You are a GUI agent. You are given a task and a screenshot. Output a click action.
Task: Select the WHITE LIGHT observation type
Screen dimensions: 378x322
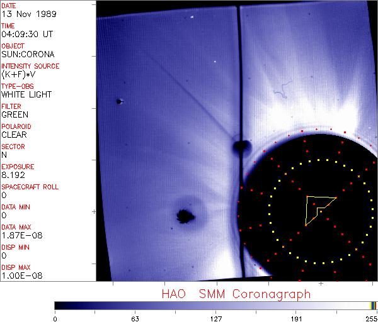pyautogui.click(x=26, y=94)
